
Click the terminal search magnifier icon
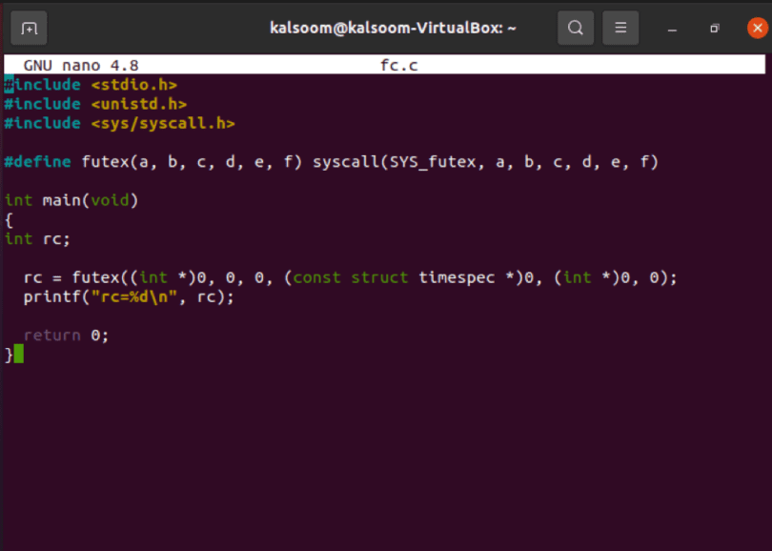[x=576, y=29]
